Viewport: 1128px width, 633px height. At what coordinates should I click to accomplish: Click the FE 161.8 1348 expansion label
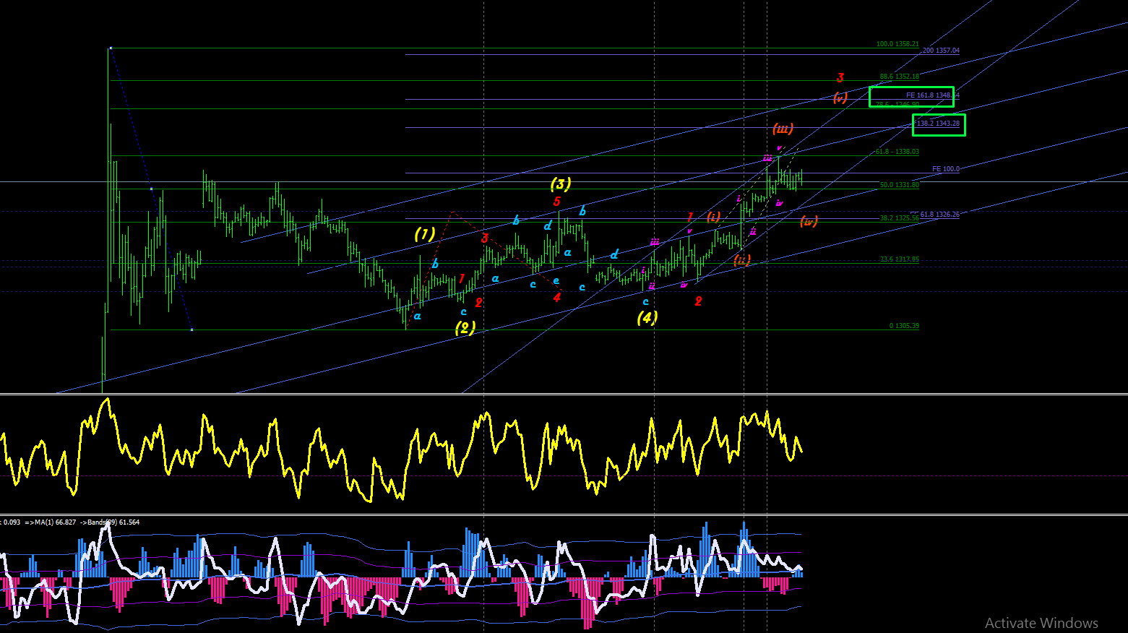pos(933,95)
